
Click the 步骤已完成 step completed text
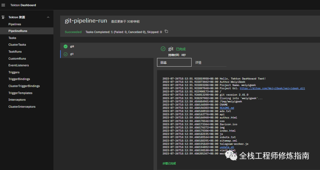[x=169, y=164]
